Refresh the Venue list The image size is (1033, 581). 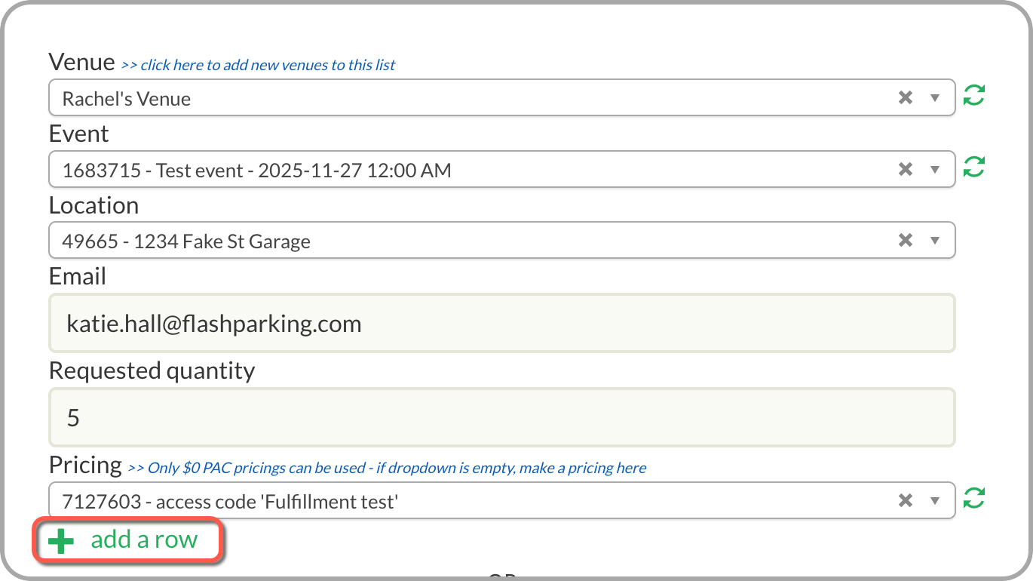click(x=974, y=96)
